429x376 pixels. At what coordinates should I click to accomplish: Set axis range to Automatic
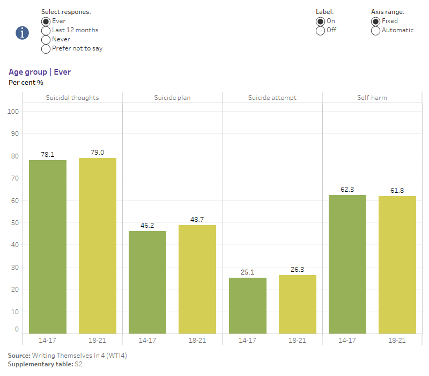tap(376, 30)
